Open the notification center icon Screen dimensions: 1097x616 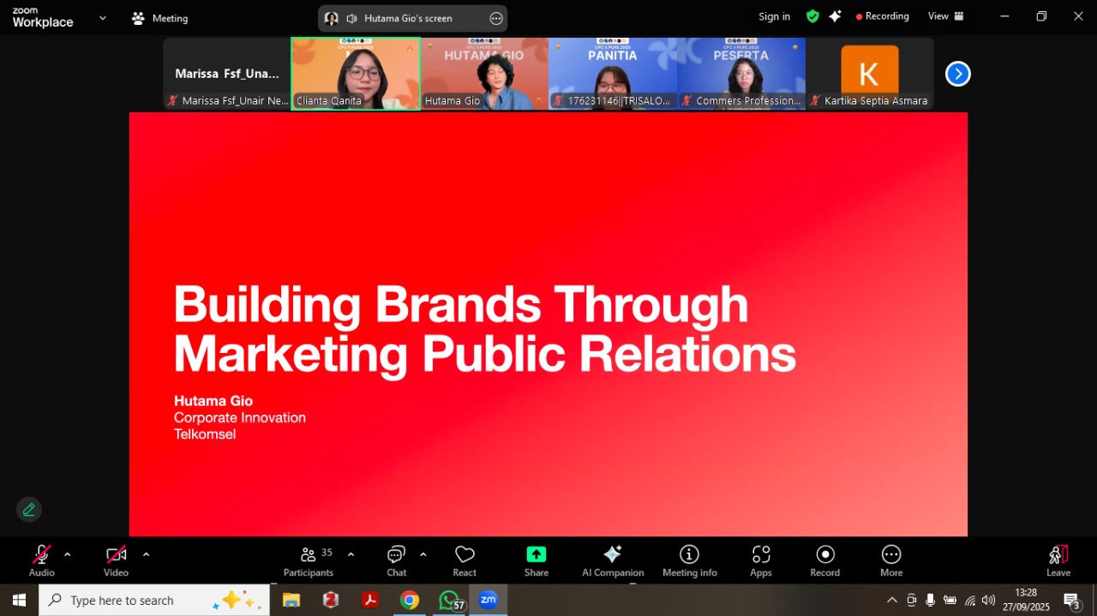[1071, 601]
